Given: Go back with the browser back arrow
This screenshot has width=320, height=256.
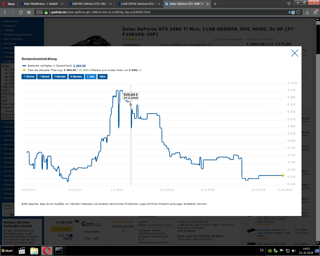Looking at the screenshot, I should coord(5,12).
